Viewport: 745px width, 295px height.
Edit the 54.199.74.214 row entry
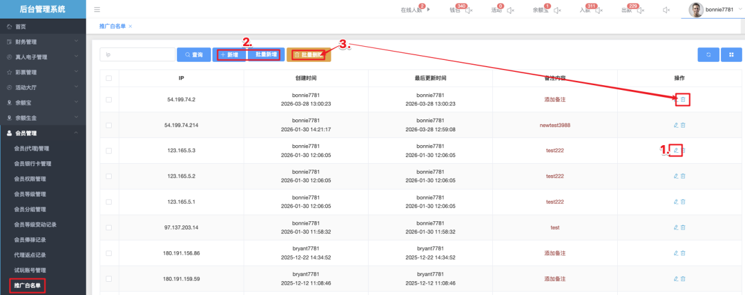click(x=676, y=125)
